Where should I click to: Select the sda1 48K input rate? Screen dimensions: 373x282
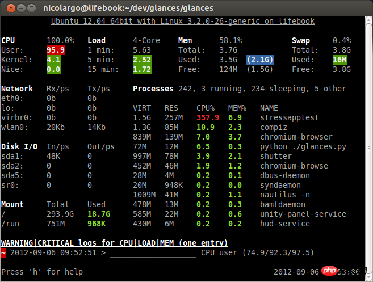click(x=53, y=156)
